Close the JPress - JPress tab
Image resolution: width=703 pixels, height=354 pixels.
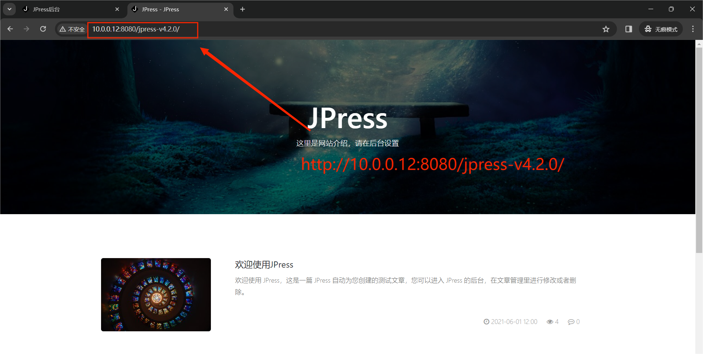pyautogui.click(x=226, y=9)
